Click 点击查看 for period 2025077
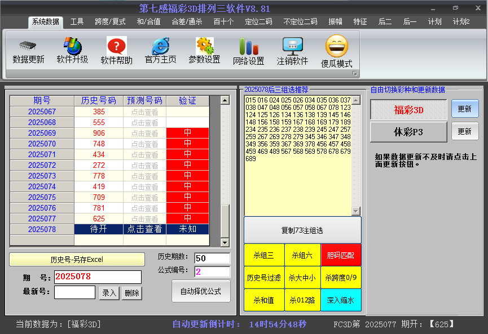The image size is (488, 334). [145, 219]
